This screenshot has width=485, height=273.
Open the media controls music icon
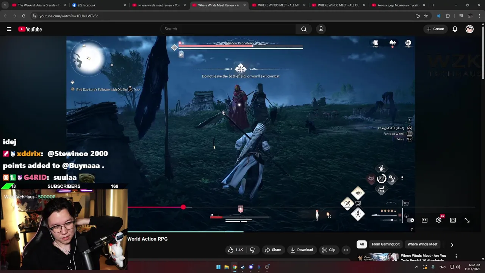point(461,16)
